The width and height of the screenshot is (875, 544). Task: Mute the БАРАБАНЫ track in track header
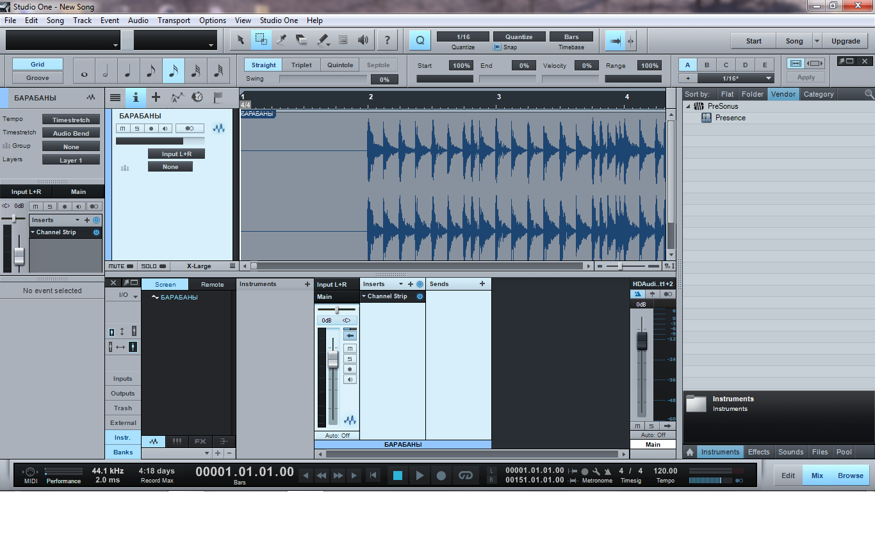point(123,128)
